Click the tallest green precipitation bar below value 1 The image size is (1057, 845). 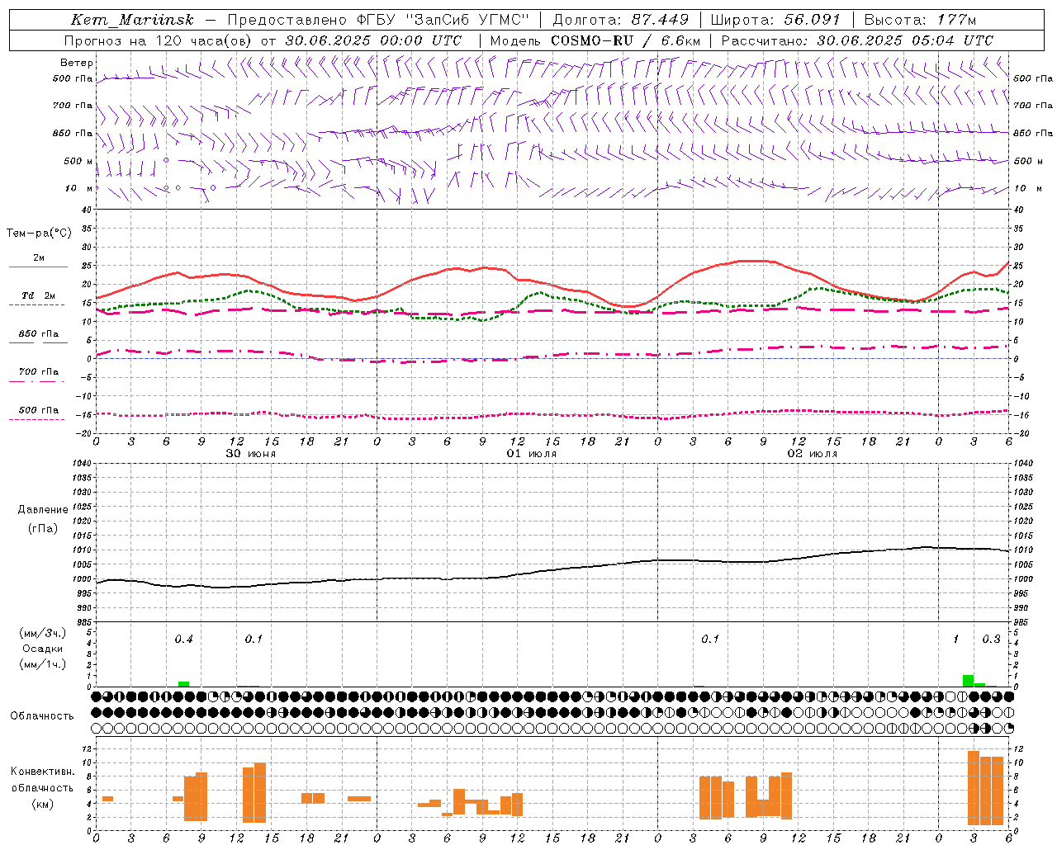(968, 681)
